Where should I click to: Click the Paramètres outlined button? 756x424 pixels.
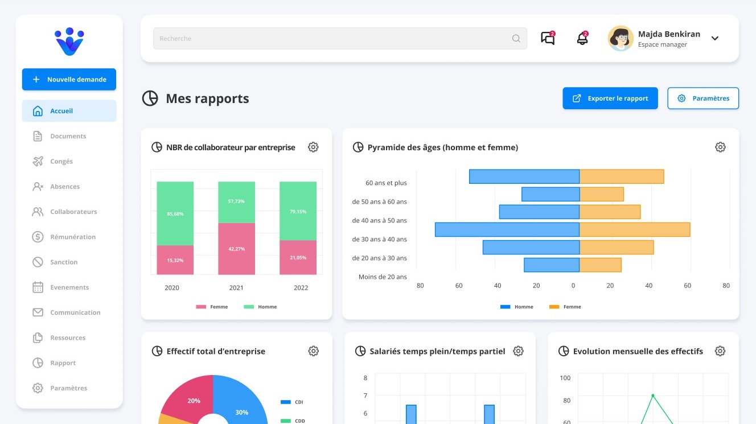pyautogui.click(x=703, y=98)
